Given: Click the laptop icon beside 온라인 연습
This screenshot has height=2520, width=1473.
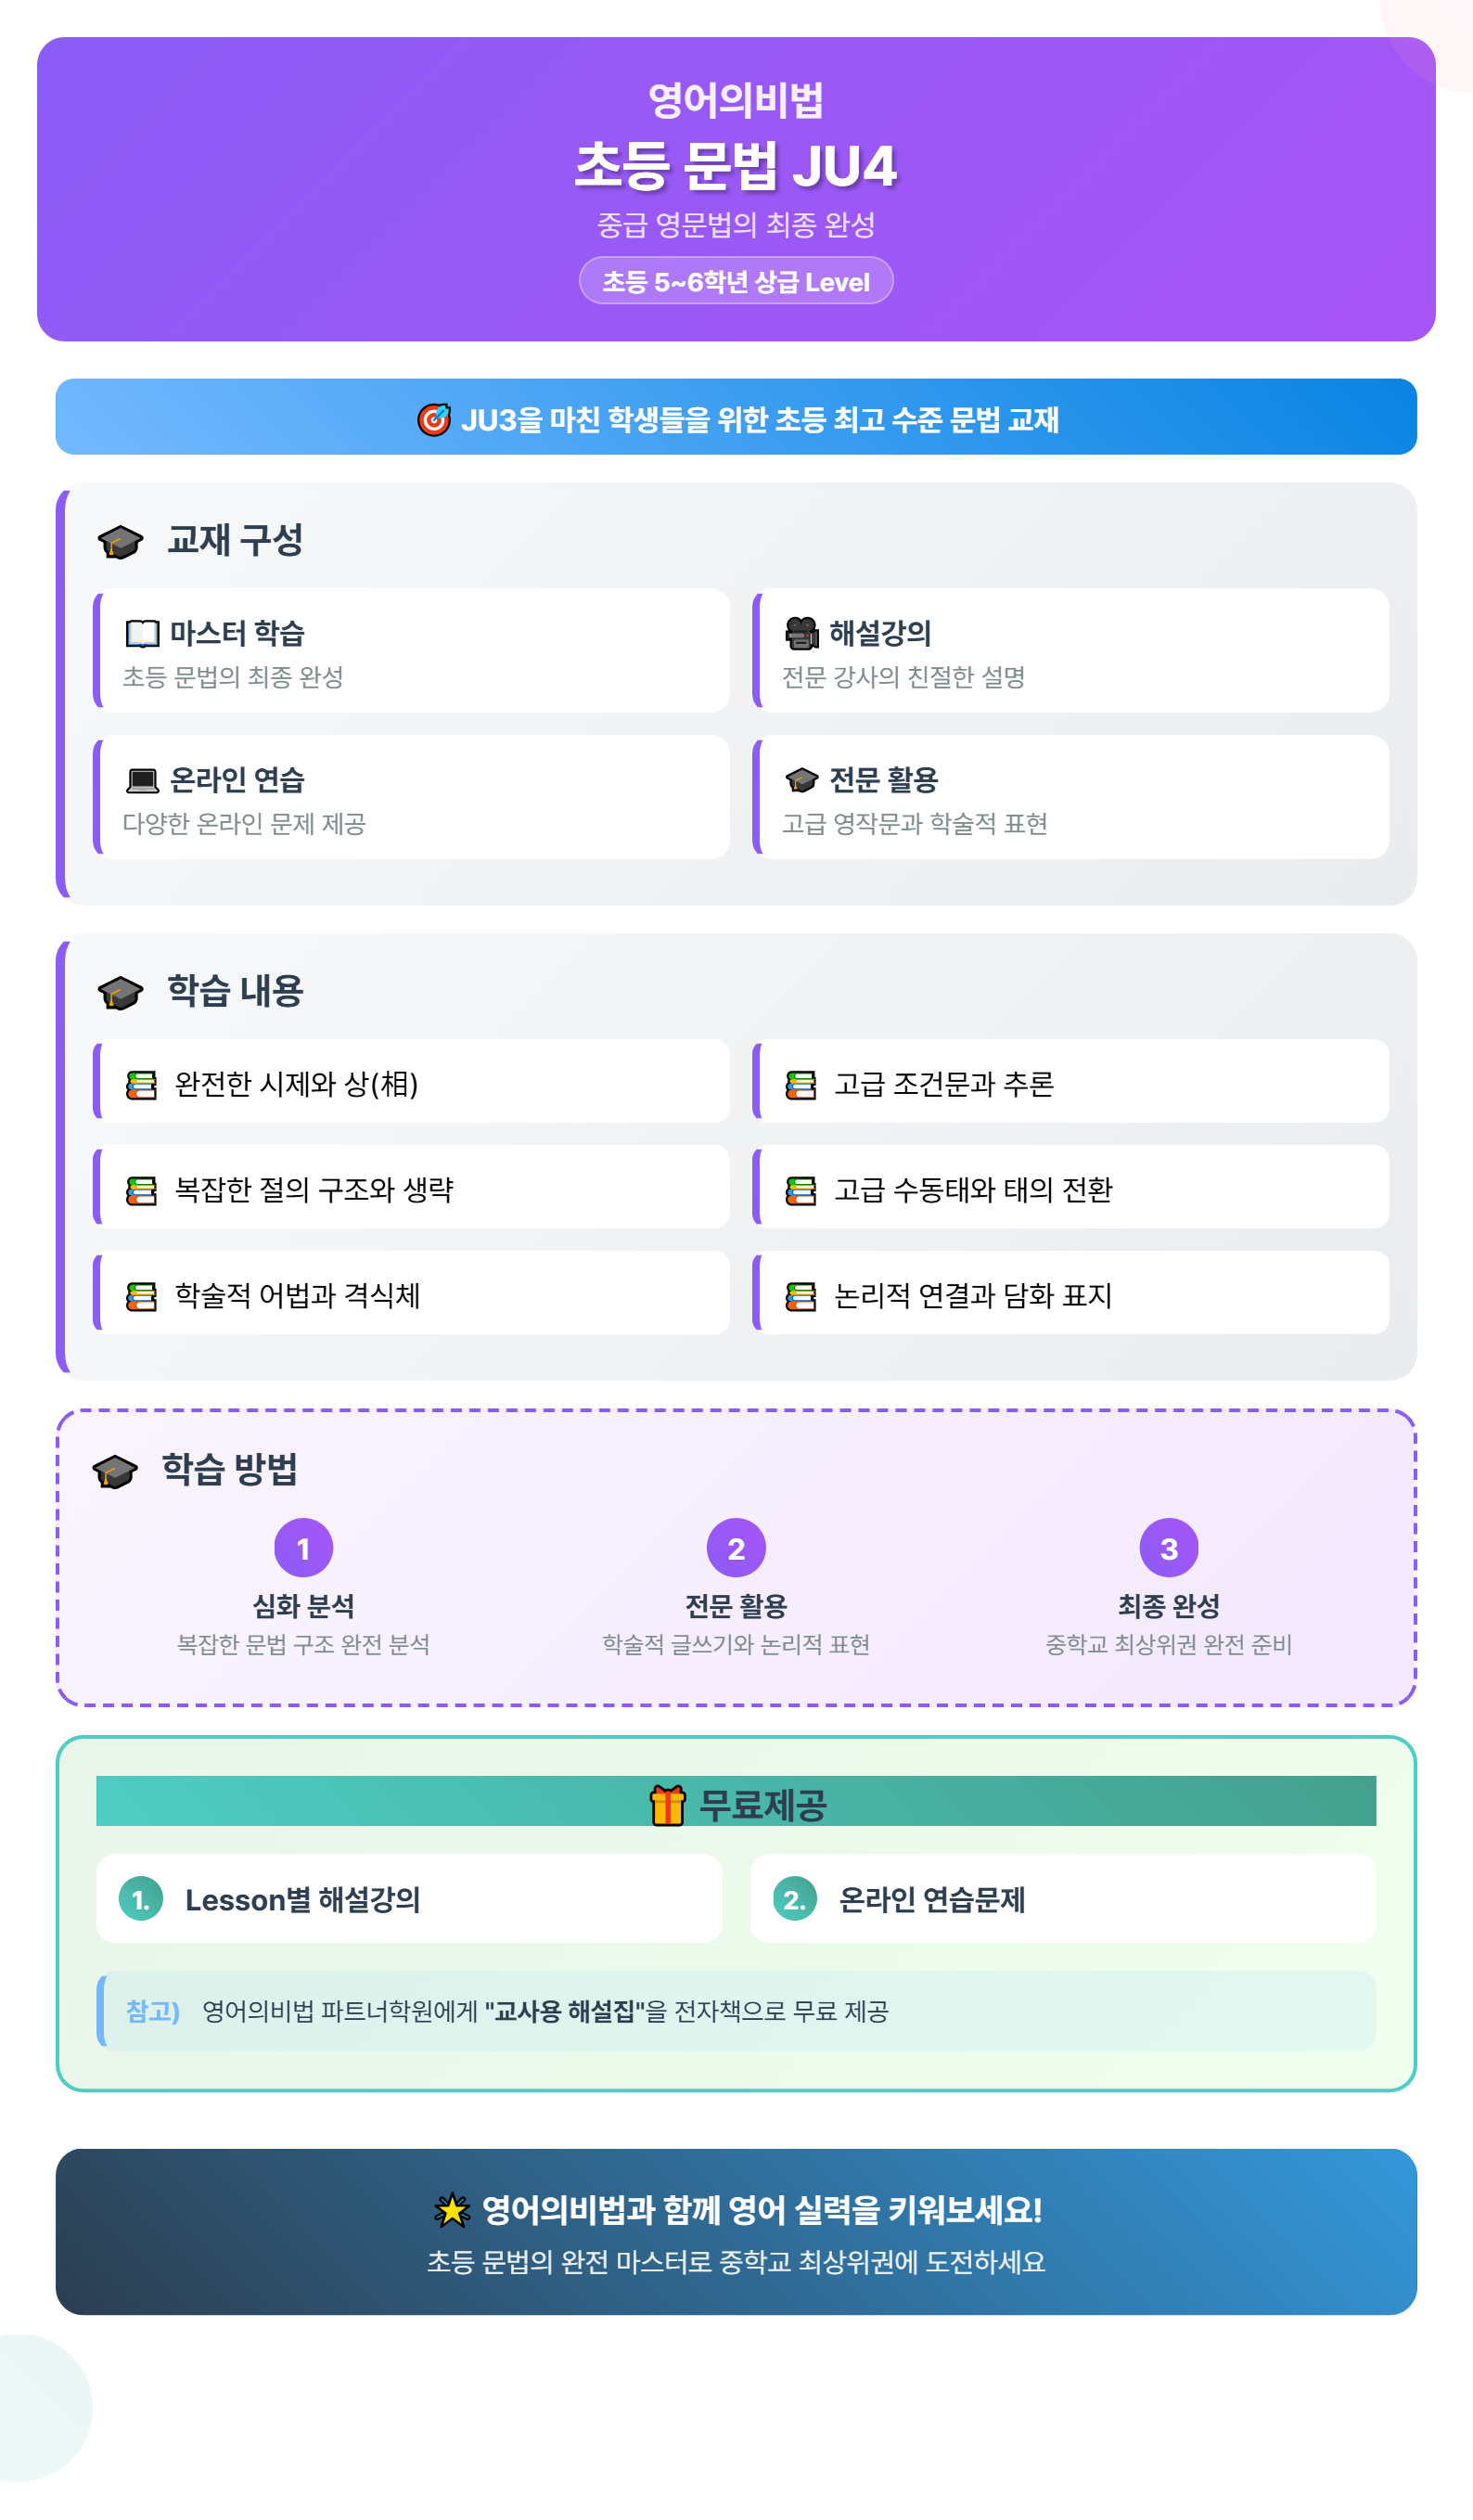Looking at the screenshot, I should [x=142, y=780].
